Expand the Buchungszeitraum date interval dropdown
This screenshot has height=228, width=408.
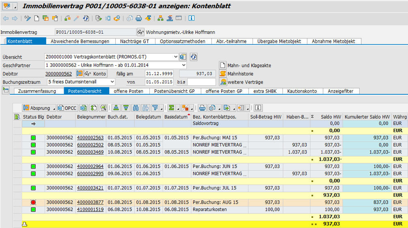click(112, 82)
